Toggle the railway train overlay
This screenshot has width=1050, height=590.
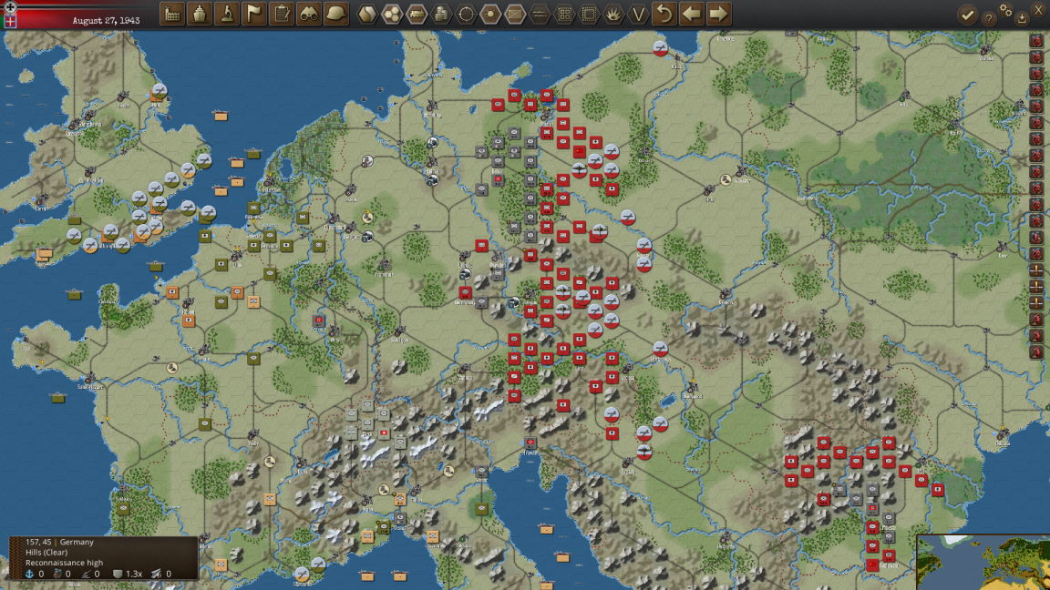coord(417,14)
